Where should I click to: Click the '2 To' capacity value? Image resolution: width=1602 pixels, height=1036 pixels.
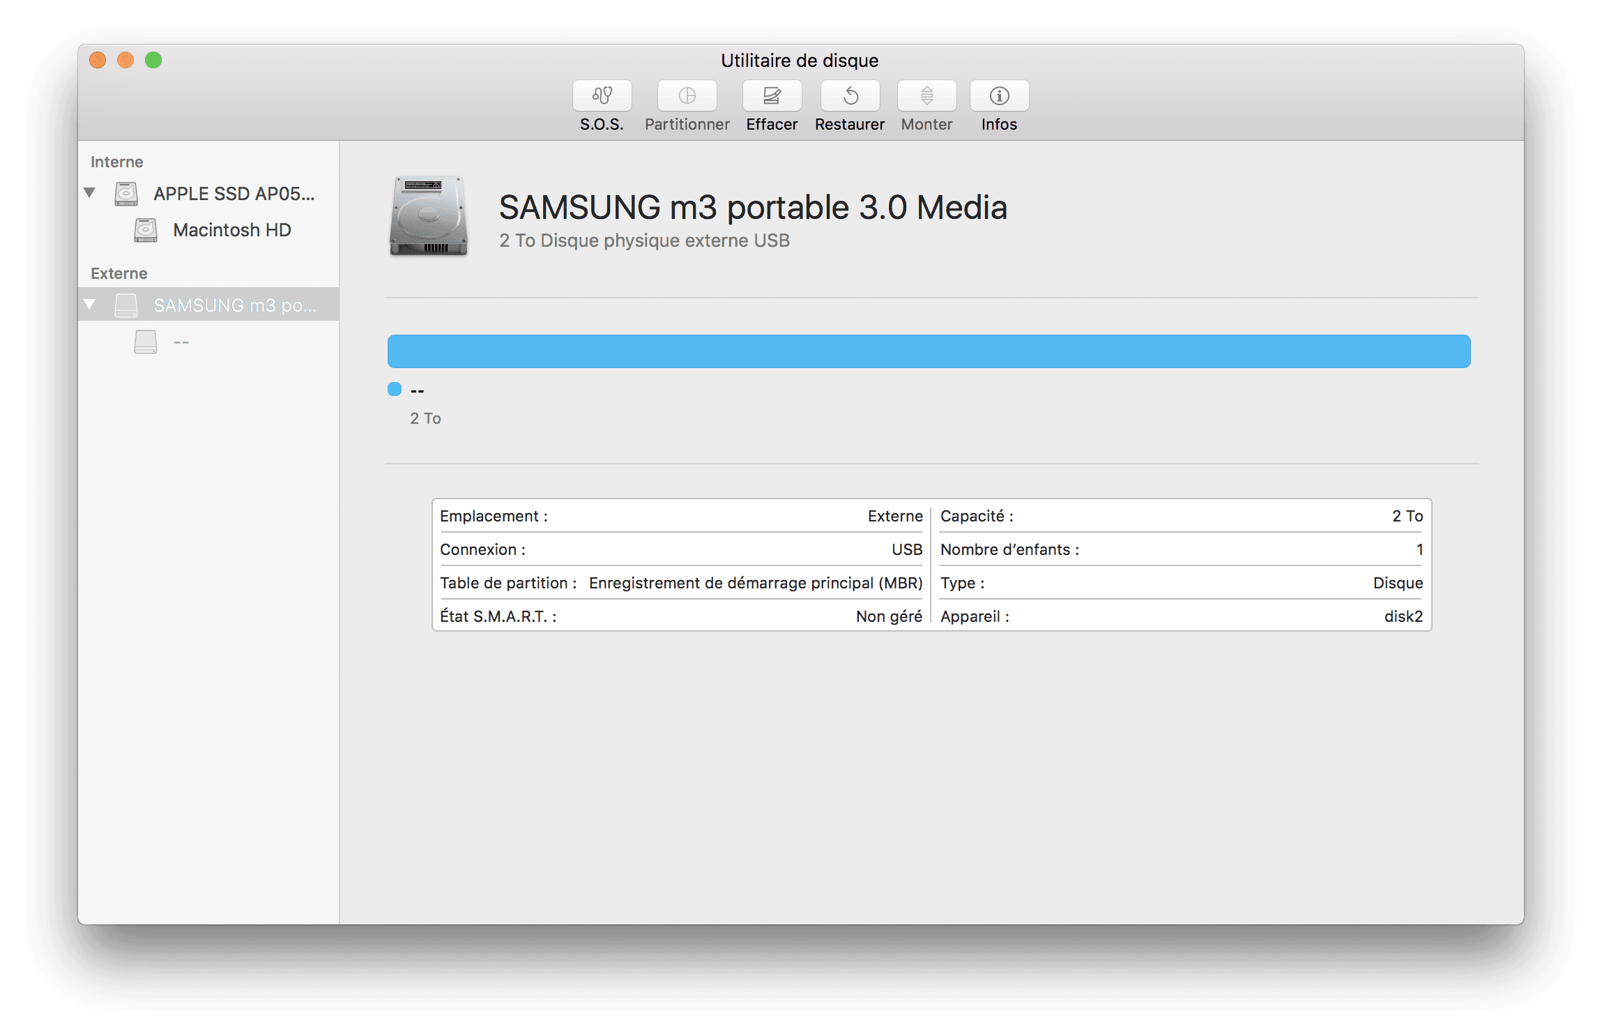(x=1408, y=516)
